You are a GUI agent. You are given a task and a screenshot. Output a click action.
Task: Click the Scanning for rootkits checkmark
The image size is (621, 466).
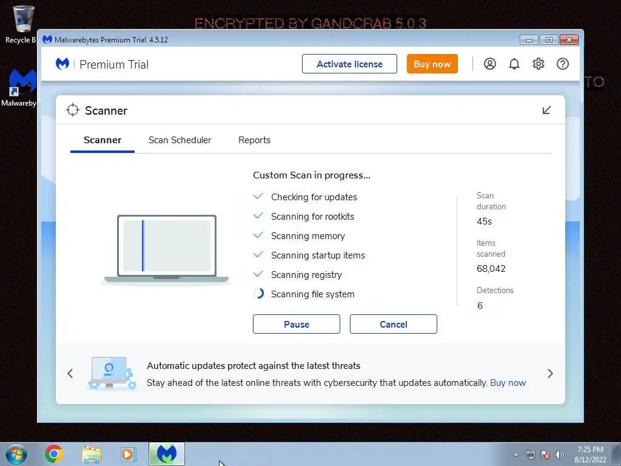click(258, 215)
